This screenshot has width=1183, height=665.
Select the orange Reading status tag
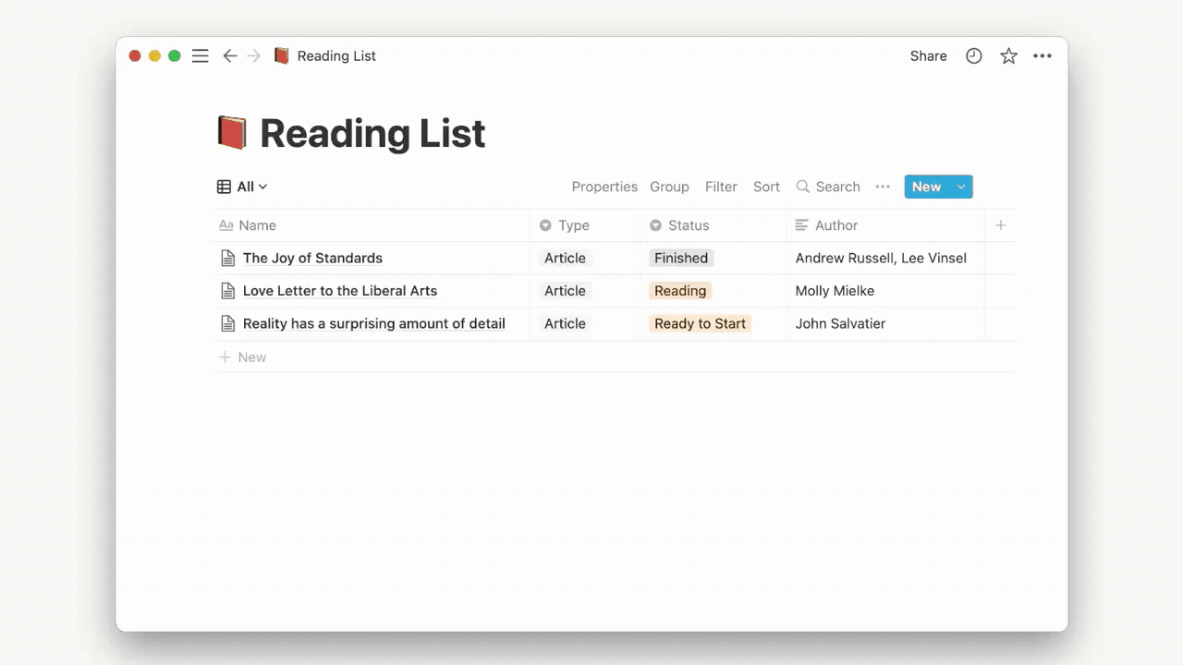[x=680, y=291]
